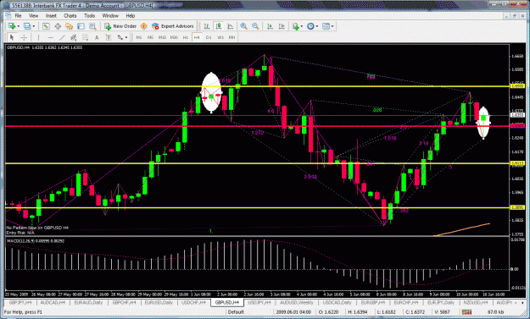Image resolution: width=530 pixels, height=319 pixels.
Task: Open the File menu
Action: 18,15
